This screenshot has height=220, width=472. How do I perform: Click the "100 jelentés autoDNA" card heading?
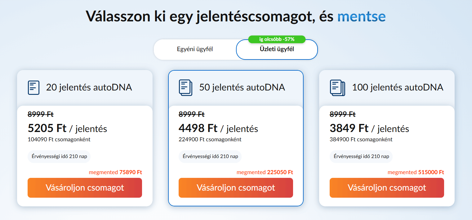click(x=398, y=87)
